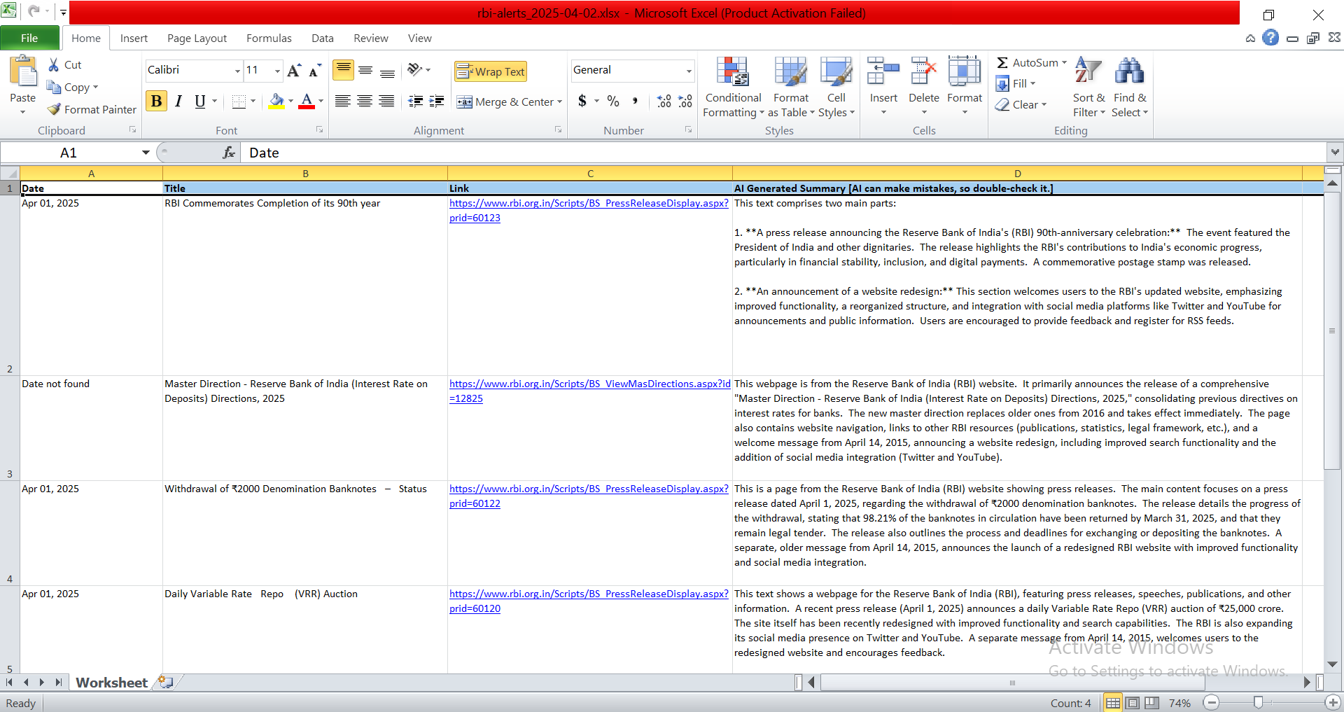Open Sort & Filter options
Viewport: 1344px width, 712px height.
[1088, 88]
